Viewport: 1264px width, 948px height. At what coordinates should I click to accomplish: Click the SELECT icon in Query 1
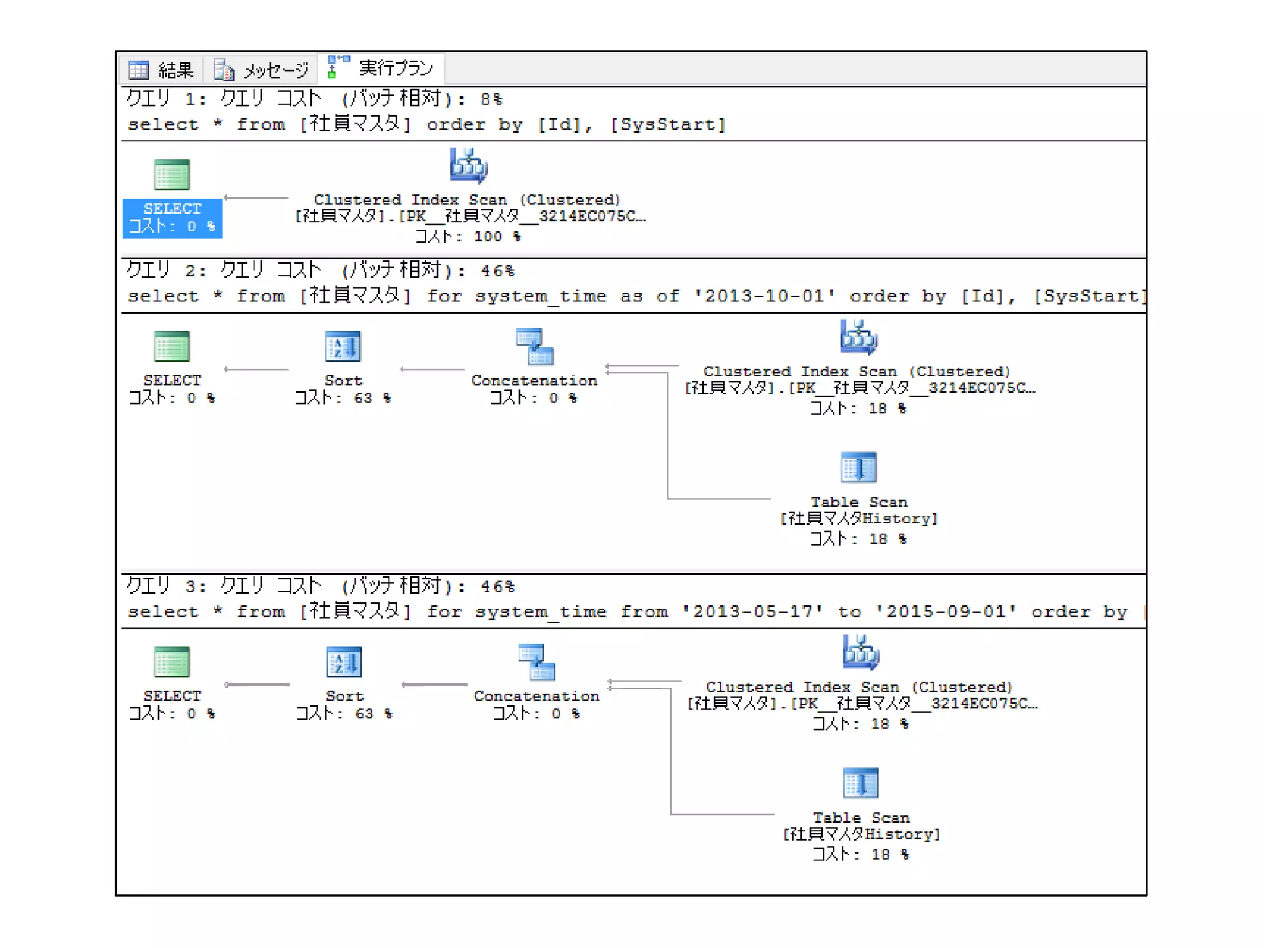coord(172,175)
